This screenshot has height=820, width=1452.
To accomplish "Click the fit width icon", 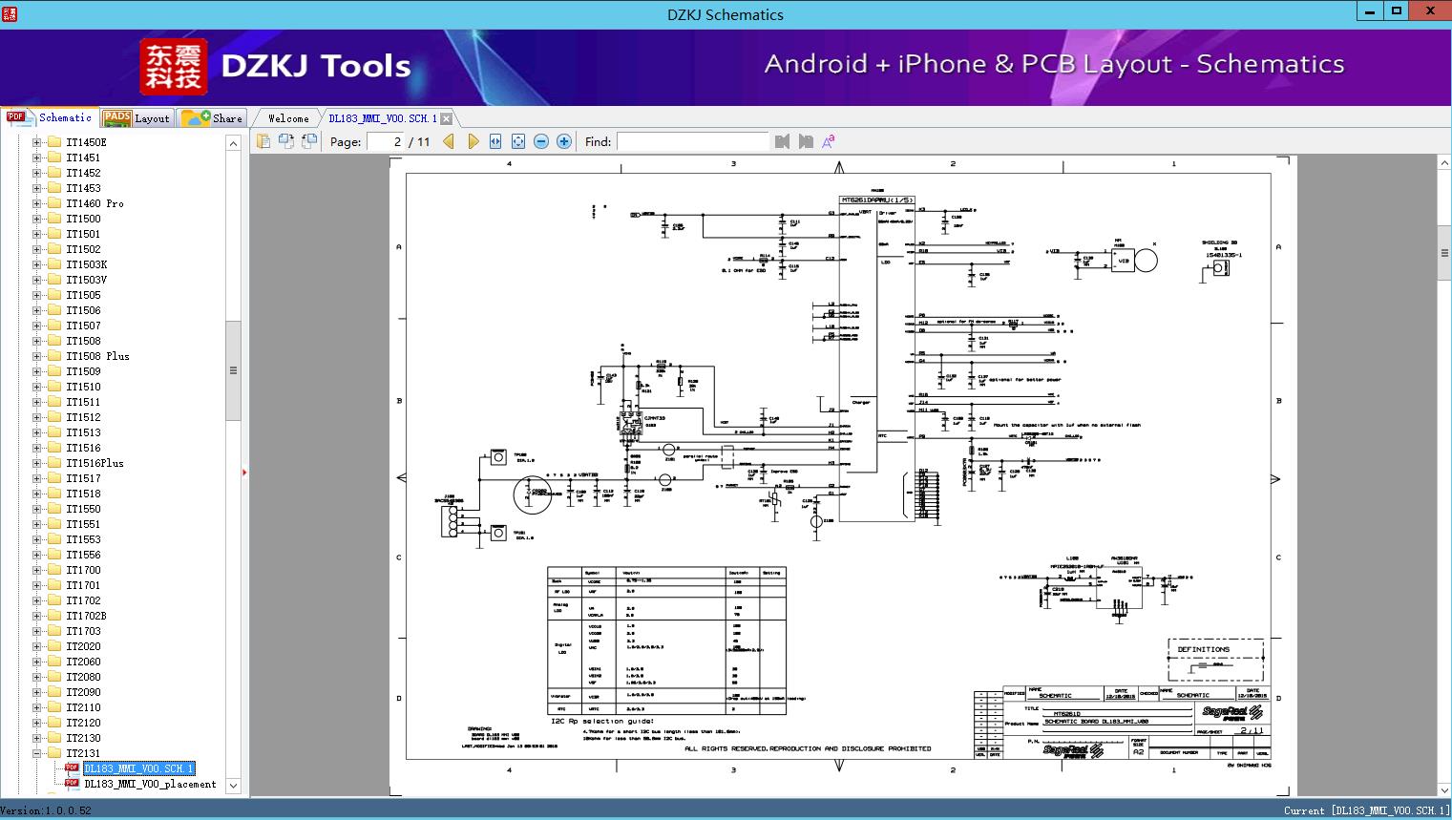I will pyautogui.click(x=495, y=141).
